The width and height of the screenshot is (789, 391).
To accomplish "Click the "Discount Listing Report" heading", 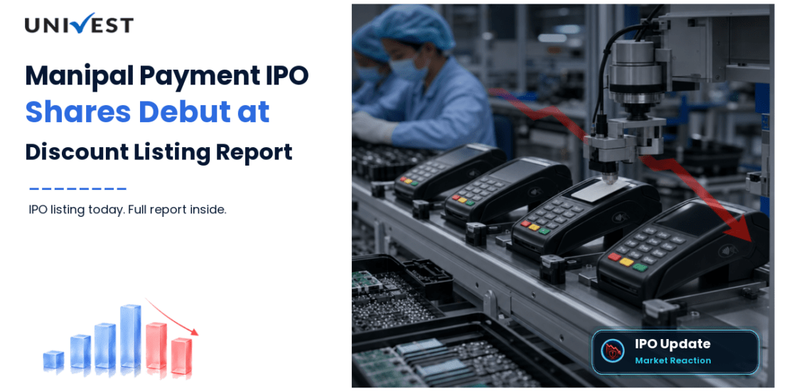I will pyautogui.click(x=159, y=152).
